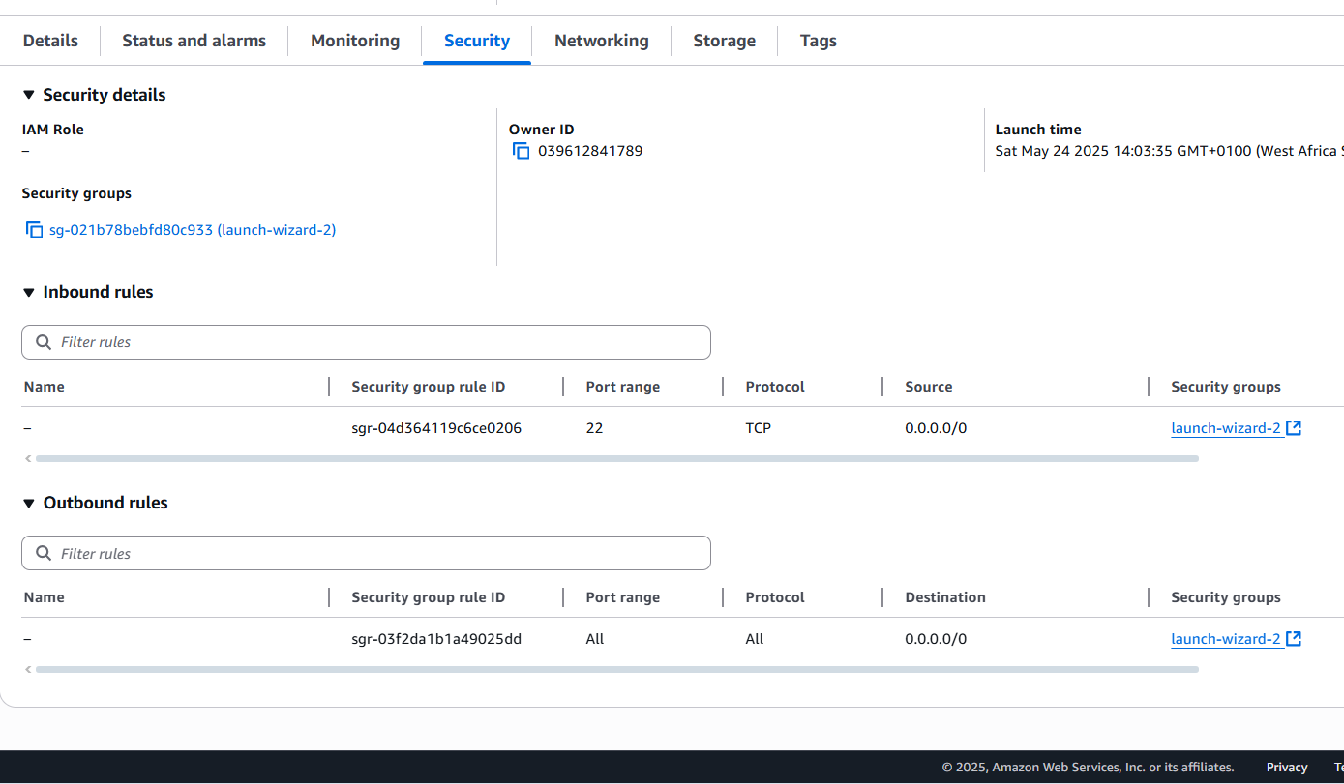Viewport: 1344px width, 784px height.
Task: Collapse the Security details section
Action: tap(29, 95)
